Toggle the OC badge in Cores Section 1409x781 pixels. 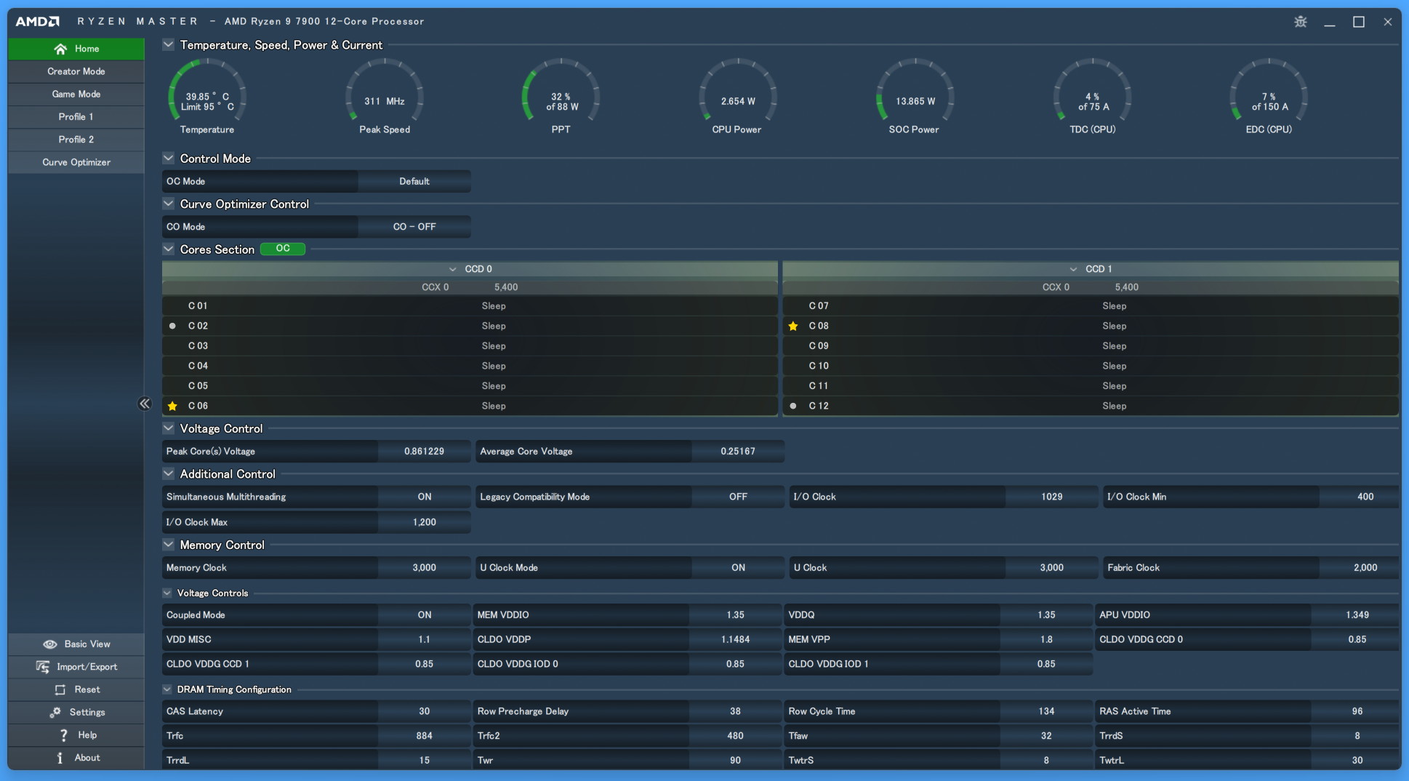[283, 249]
